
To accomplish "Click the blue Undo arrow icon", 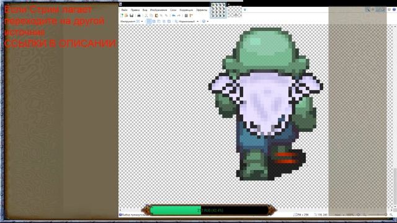I will (174, 15).
